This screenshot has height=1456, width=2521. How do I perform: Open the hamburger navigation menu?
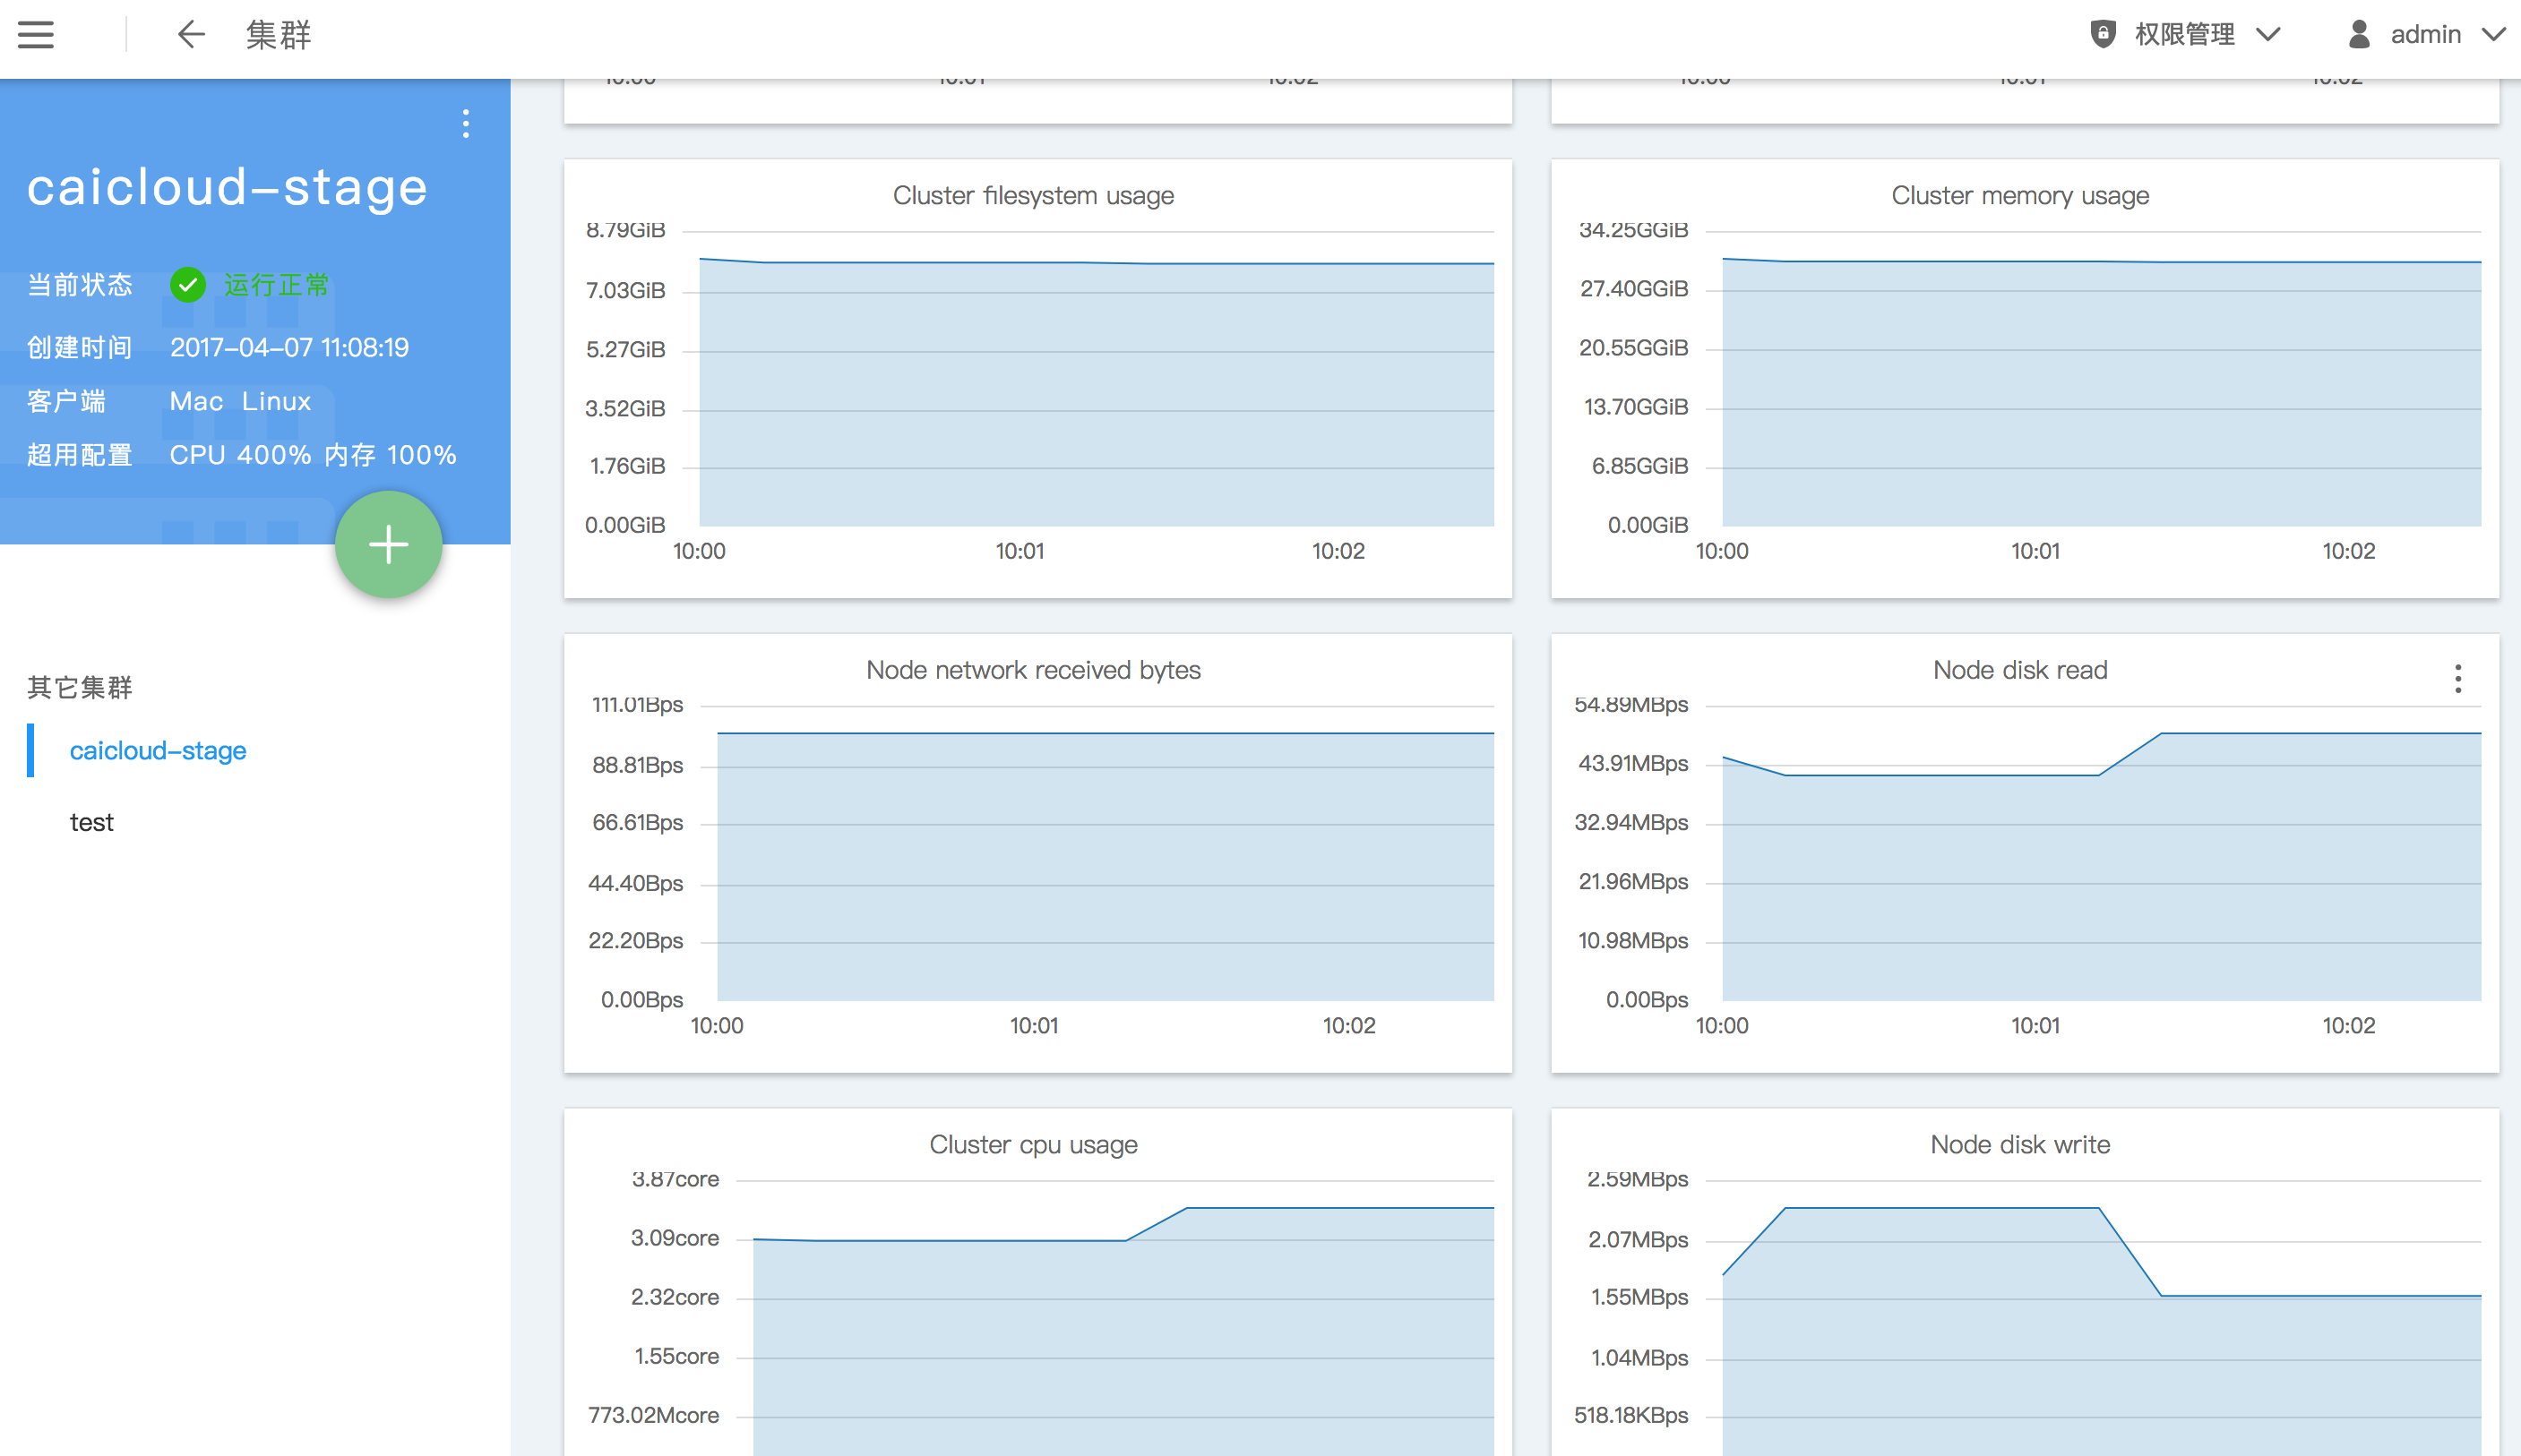(36, 35)
